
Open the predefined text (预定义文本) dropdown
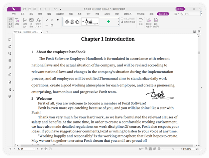coord(38,23)
